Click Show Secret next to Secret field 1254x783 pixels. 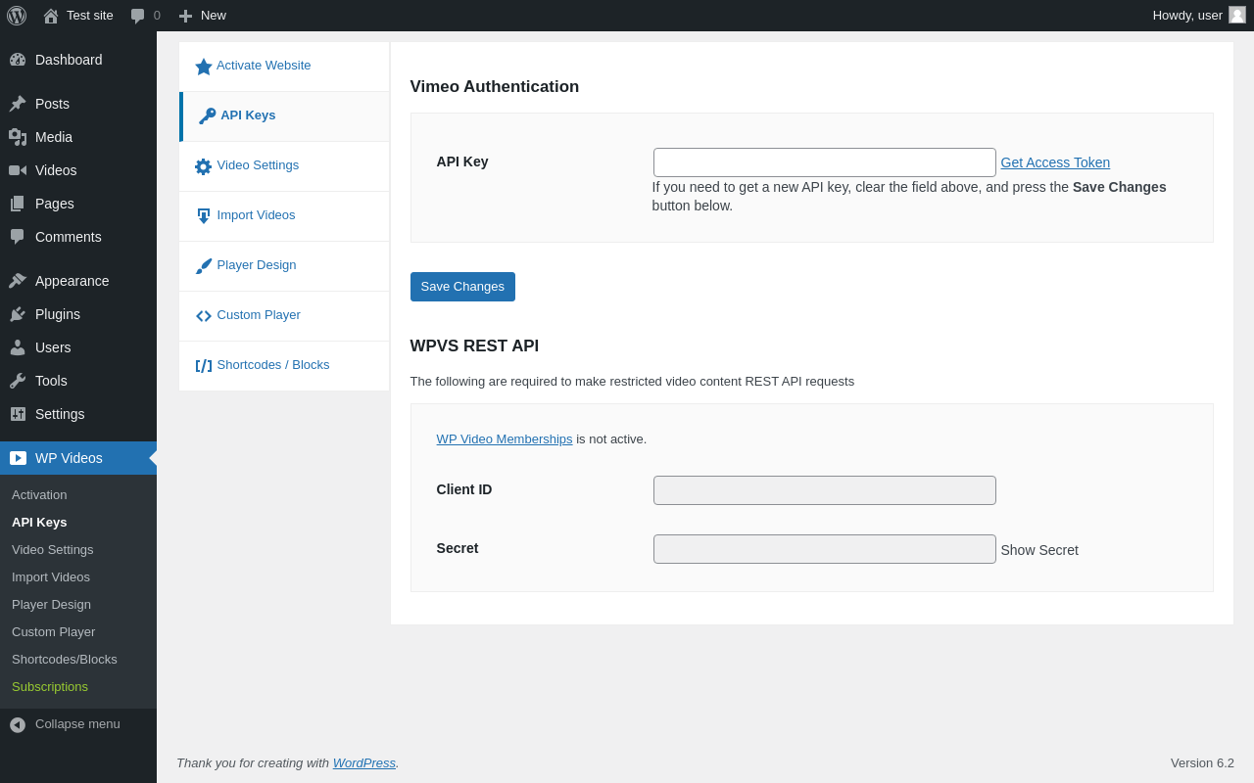pos(1039,550)
